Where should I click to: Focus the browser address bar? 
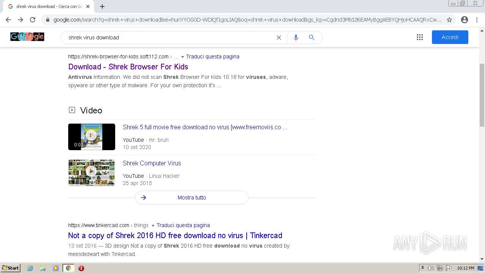coord(247,20)
